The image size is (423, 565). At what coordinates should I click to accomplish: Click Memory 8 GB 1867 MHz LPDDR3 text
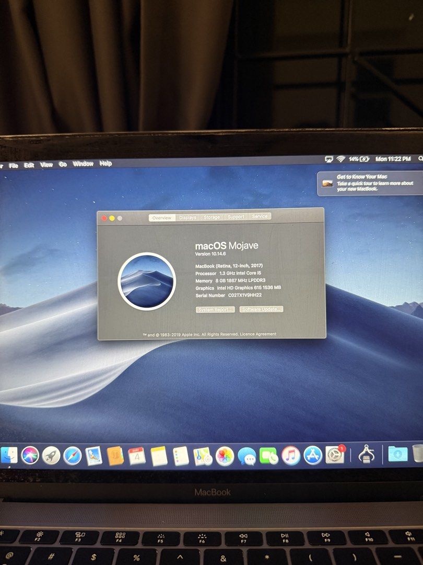point(231,280)
